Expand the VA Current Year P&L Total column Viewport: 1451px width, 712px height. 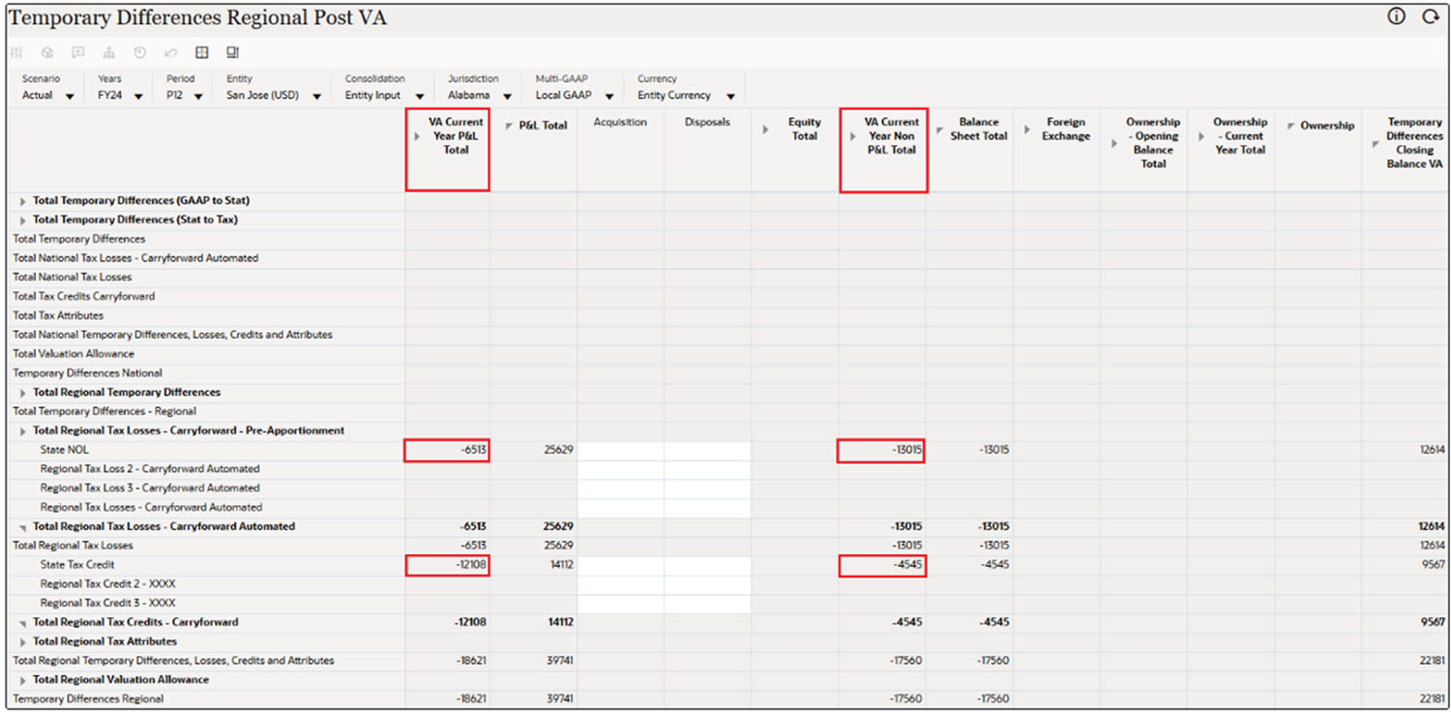pos(417,136)
